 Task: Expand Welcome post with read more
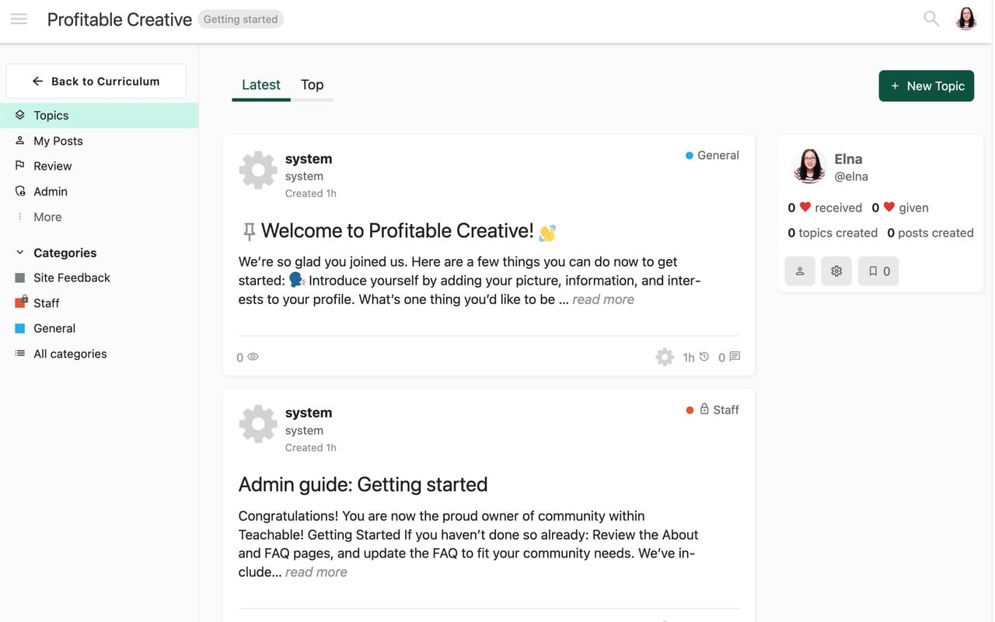click(603, 299)
